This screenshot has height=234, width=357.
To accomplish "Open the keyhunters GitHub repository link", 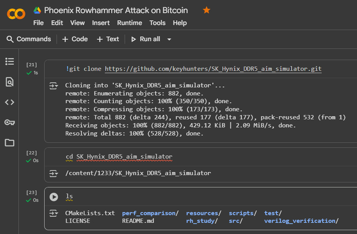I will [x=213, y=69].
